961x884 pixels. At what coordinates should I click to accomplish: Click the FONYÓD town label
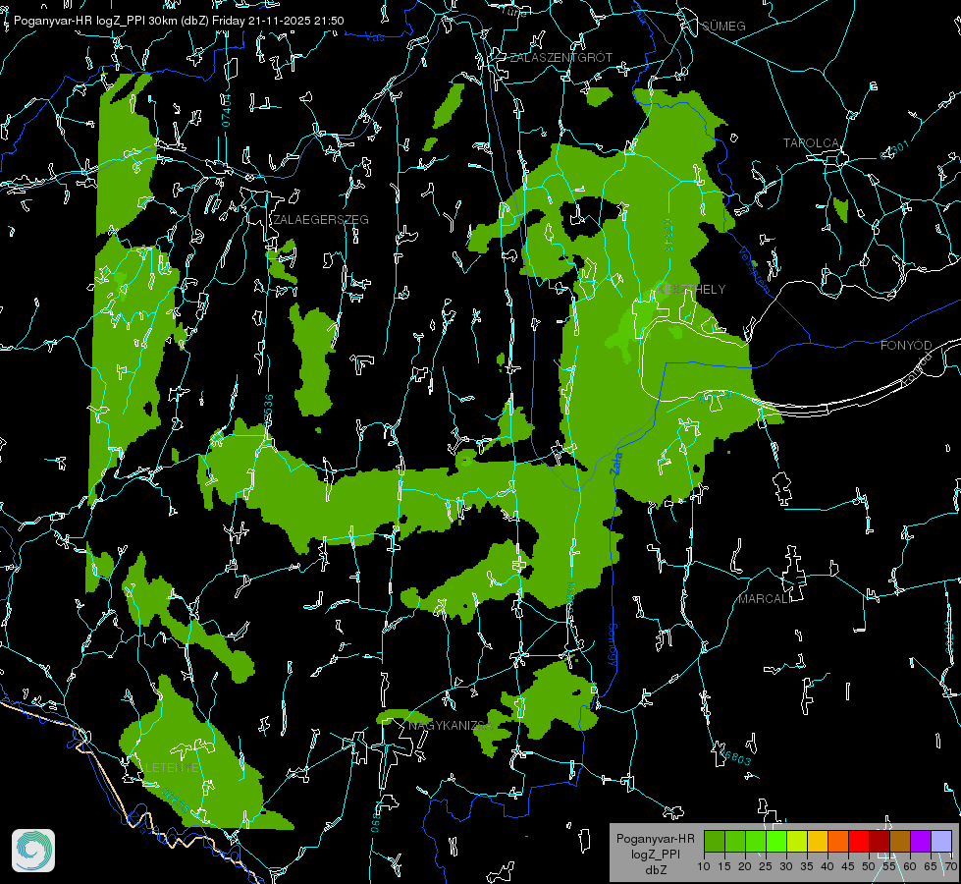pyautogui.click(x=906, y=346)
